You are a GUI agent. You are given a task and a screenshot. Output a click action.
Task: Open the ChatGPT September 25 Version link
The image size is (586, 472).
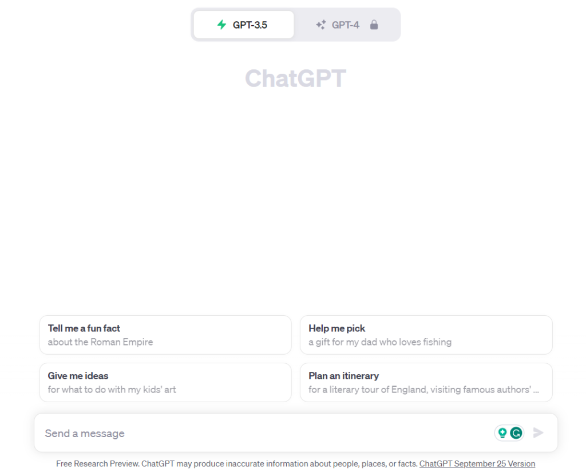coord(477,463)
